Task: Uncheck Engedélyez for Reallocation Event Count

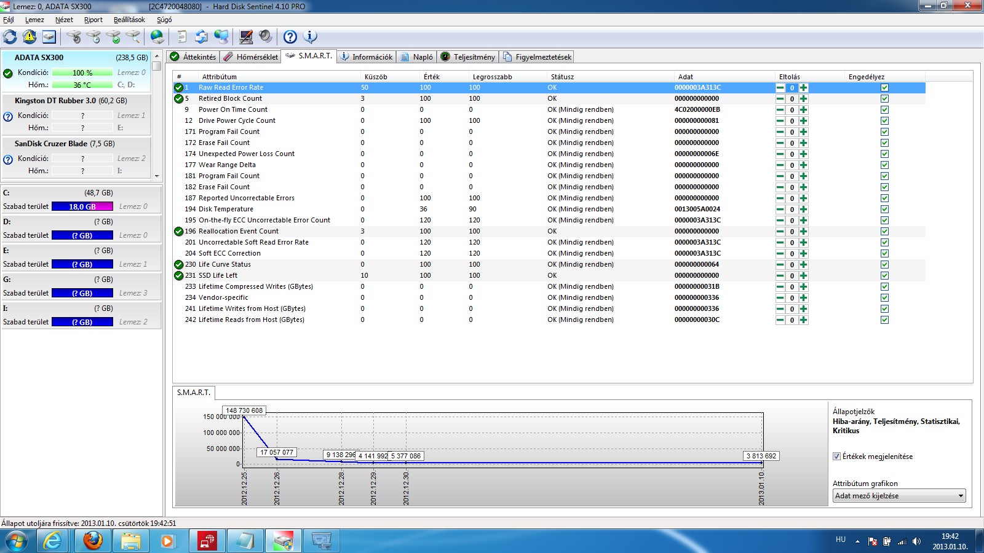Action: pos(884,232)
